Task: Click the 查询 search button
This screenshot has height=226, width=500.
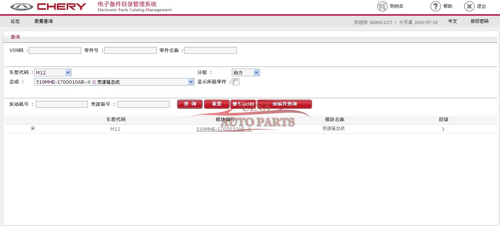Action: (190, 104)
